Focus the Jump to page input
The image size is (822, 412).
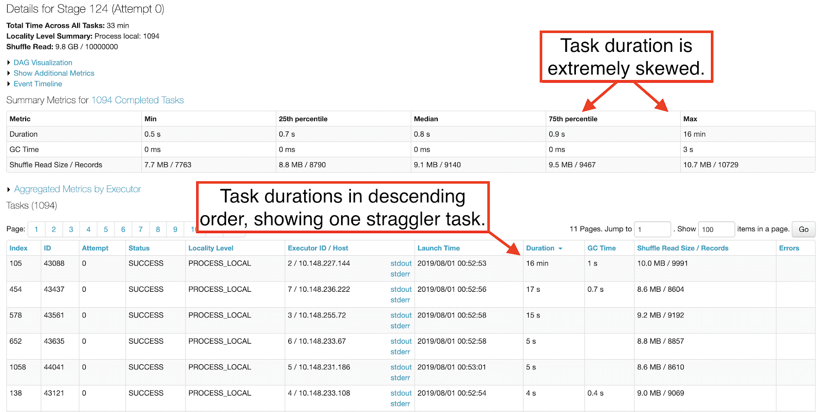[652, 230]
